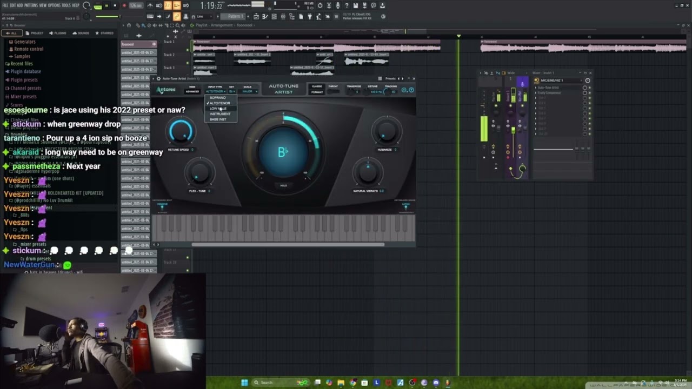Click the Natural Vibrato knob
Image resolution: width=692 pixels, height=389 pixels.
[x=368, y=173]
